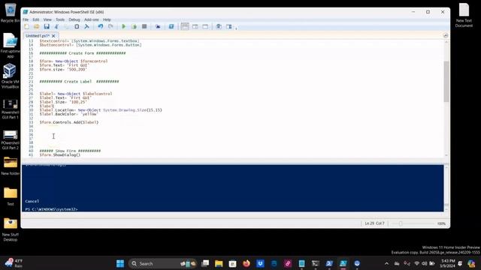
Task: Click the taskbar Search box
Action: [163, 263]
